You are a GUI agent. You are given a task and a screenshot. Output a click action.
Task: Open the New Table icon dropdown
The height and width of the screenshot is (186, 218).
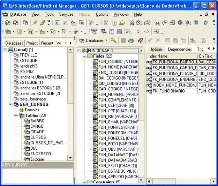14,31
